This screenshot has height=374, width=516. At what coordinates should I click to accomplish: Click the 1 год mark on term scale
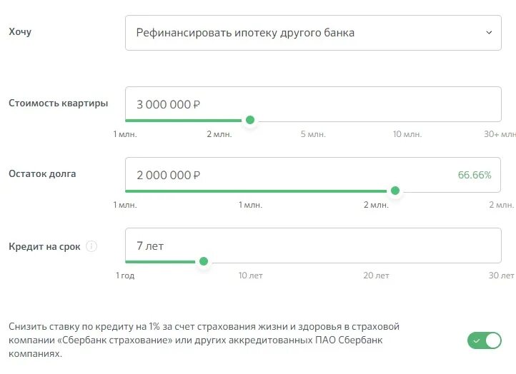tap(125, 276)
